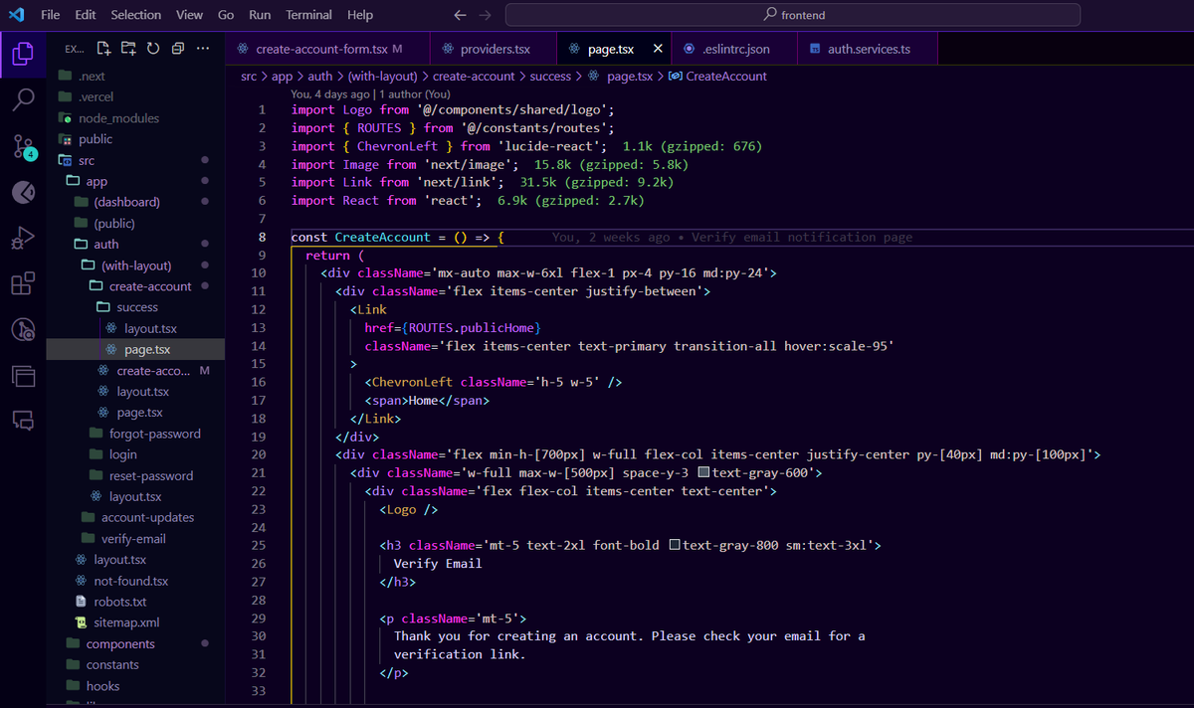Open the Go menu

226,15
